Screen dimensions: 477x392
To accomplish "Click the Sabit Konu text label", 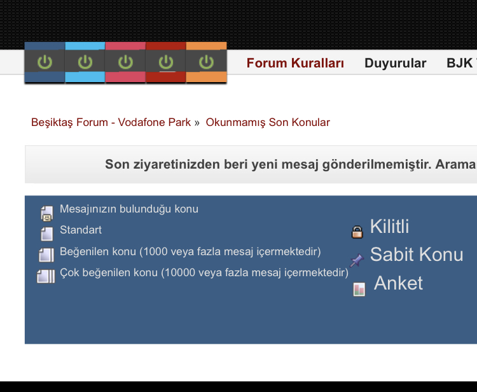I will [417, 255].
